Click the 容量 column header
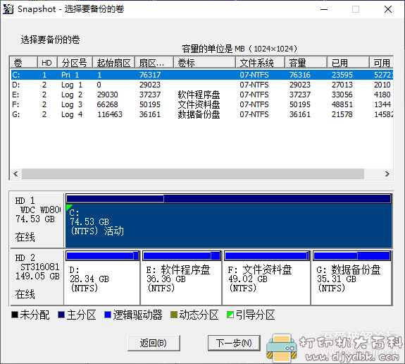405x364 pixels. tap(306, 63)
